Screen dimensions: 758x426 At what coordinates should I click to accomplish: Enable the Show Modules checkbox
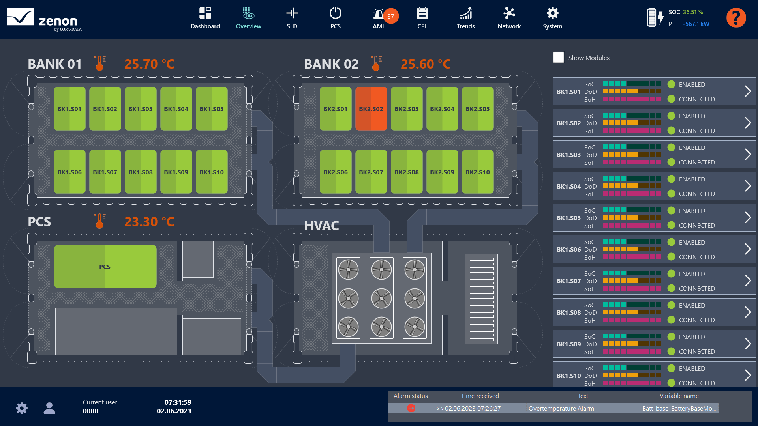point(558,58)
